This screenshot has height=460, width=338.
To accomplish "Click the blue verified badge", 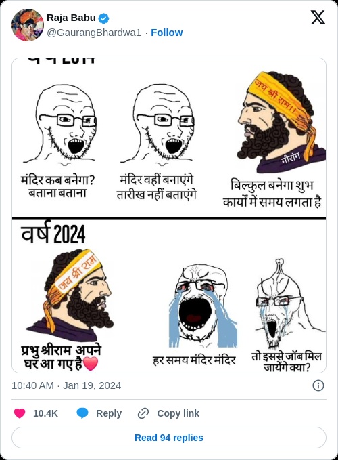I will 103,18.
